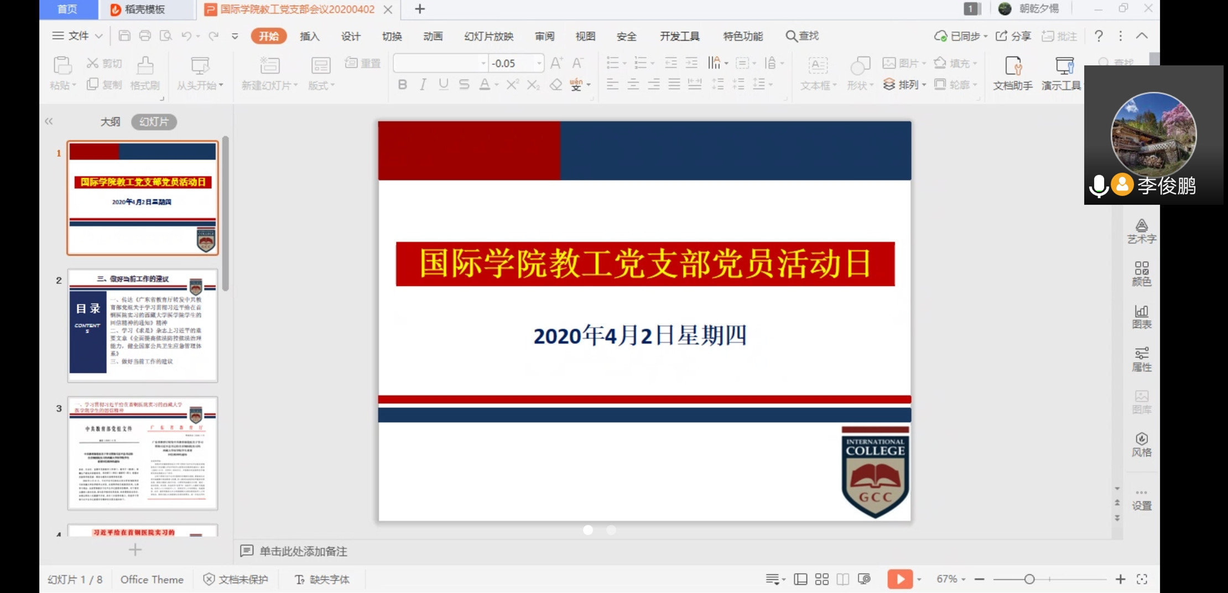Open the 67% zoom level dropdown

[951, 579]
